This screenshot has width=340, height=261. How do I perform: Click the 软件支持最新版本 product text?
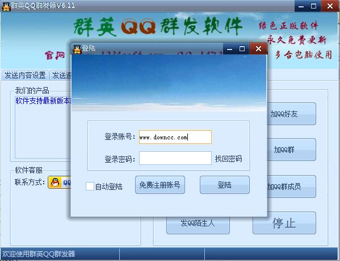[x=43, y=101]
